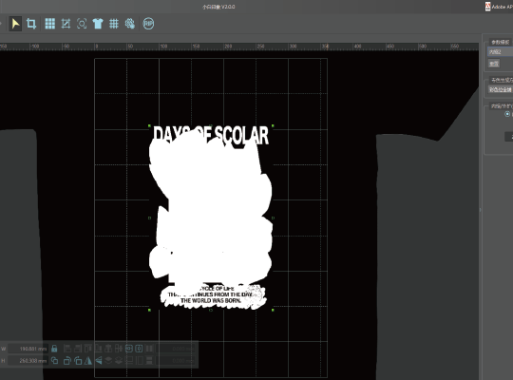Click the top-left green selection handle
The image size is (513, 380).
149,125
